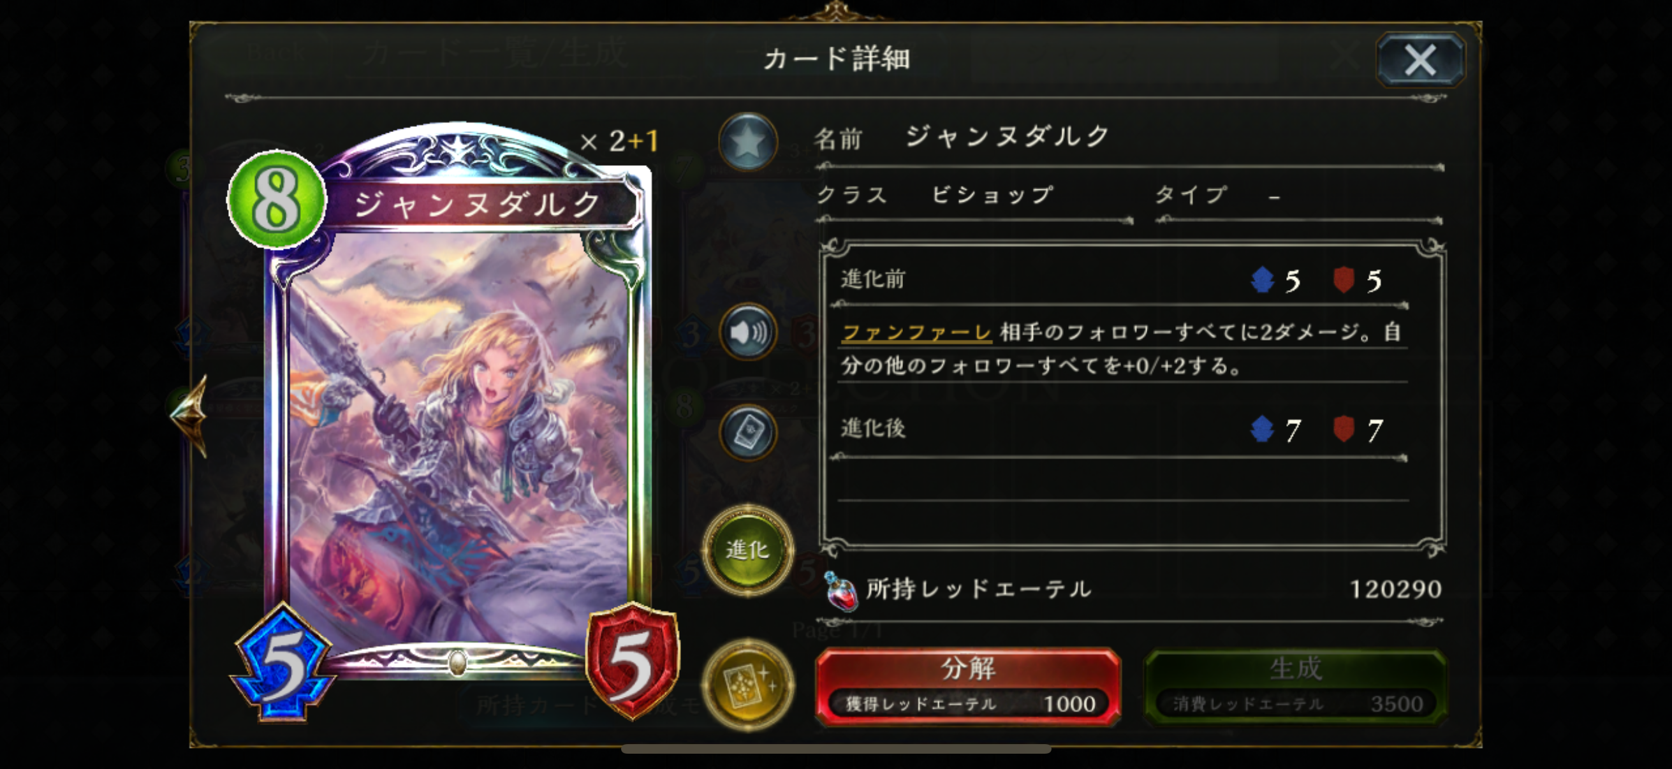
Task: Tap the card name banner ジャンヌダルク
Action: (x=479, y=205)
